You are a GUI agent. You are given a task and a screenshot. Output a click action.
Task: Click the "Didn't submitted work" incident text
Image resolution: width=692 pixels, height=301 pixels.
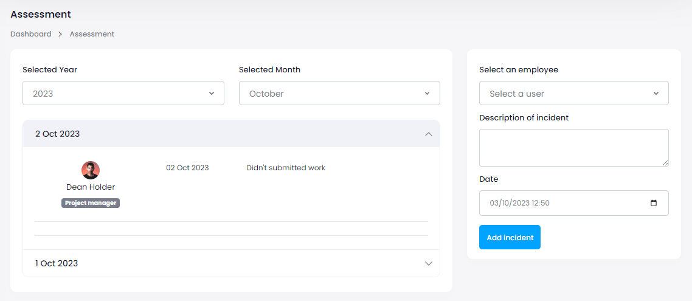tap(286, 168)
